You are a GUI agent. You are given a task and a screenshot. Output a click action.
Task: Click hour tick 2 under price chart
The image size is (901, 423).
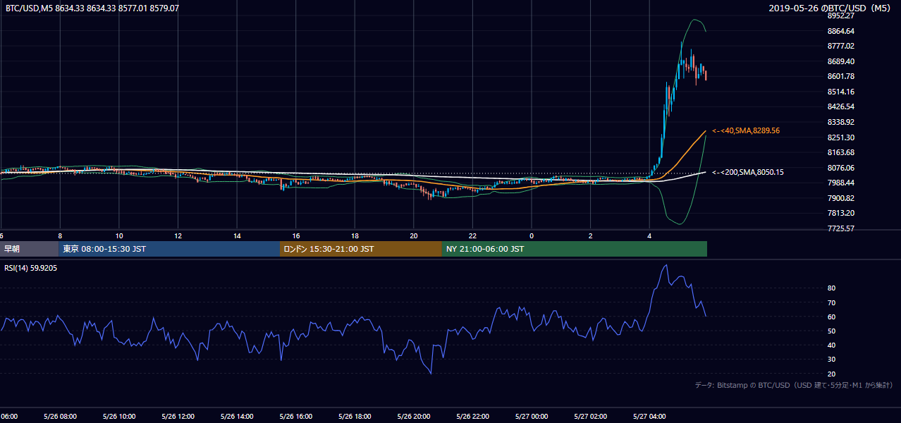pyautogui.click(x=591, y=236)
